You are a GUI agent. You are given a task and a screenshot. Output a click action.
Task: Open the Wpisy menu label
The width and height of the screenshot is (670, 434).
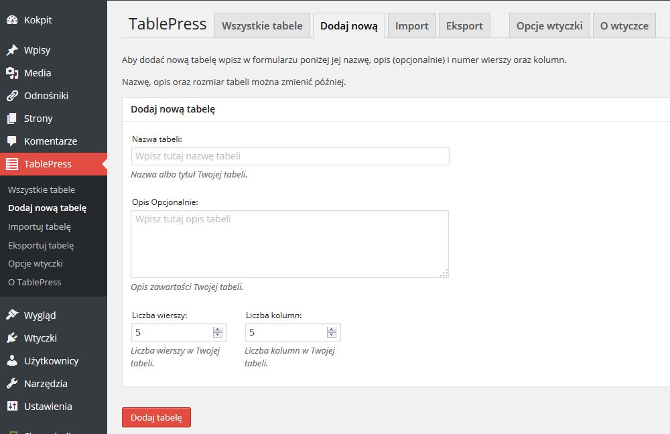pos(37,50)
